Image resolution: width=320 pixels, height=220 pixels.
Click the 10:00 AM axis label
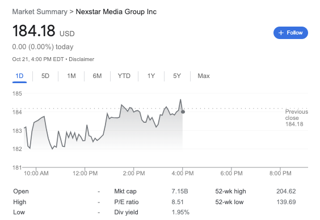coord(36,174)
